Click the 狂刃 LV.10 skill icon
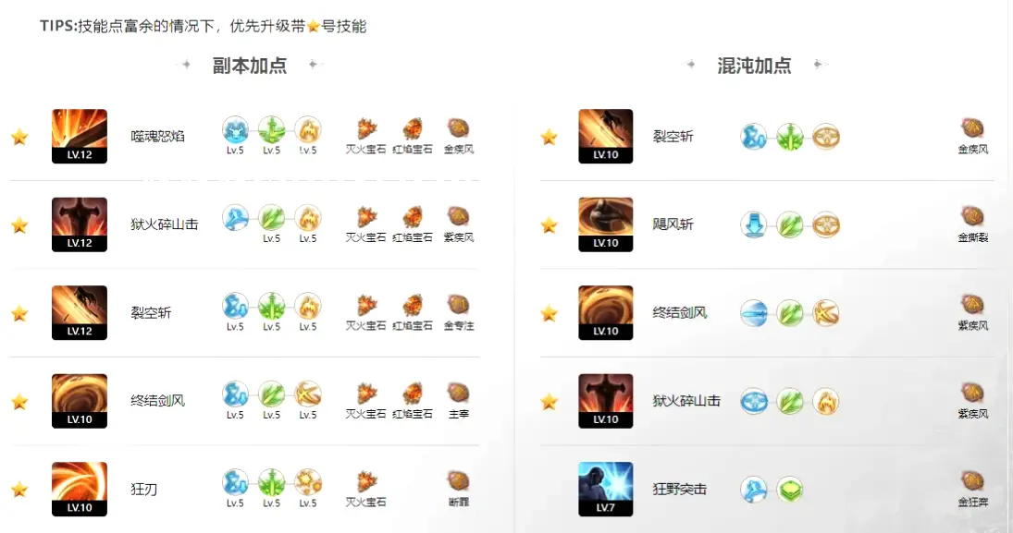 coord(80,489)
